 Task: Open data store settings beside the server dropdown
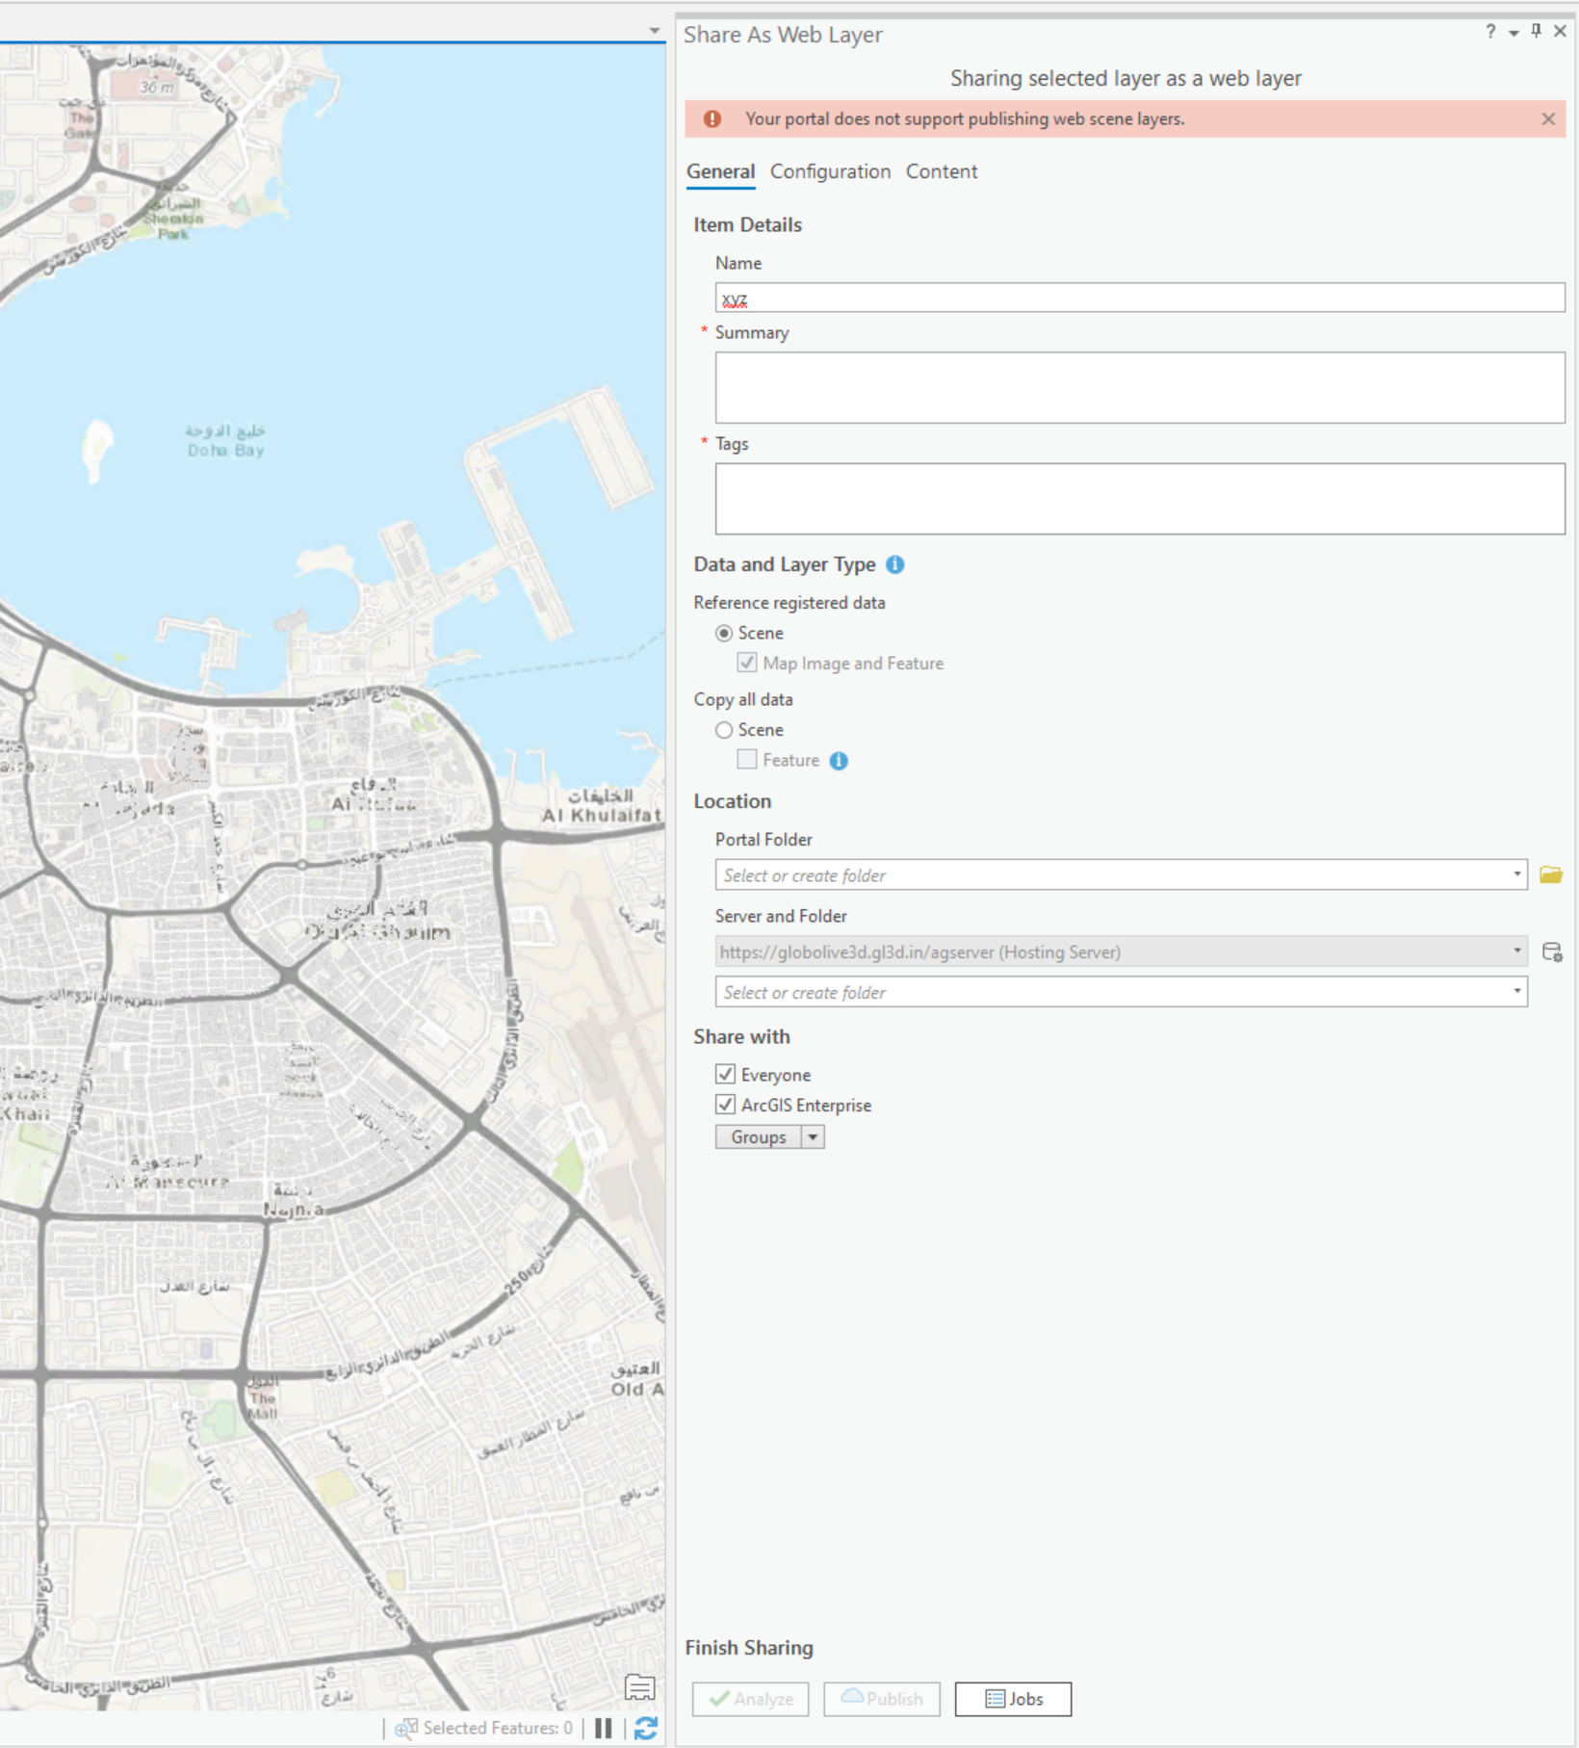(1553, 953)
